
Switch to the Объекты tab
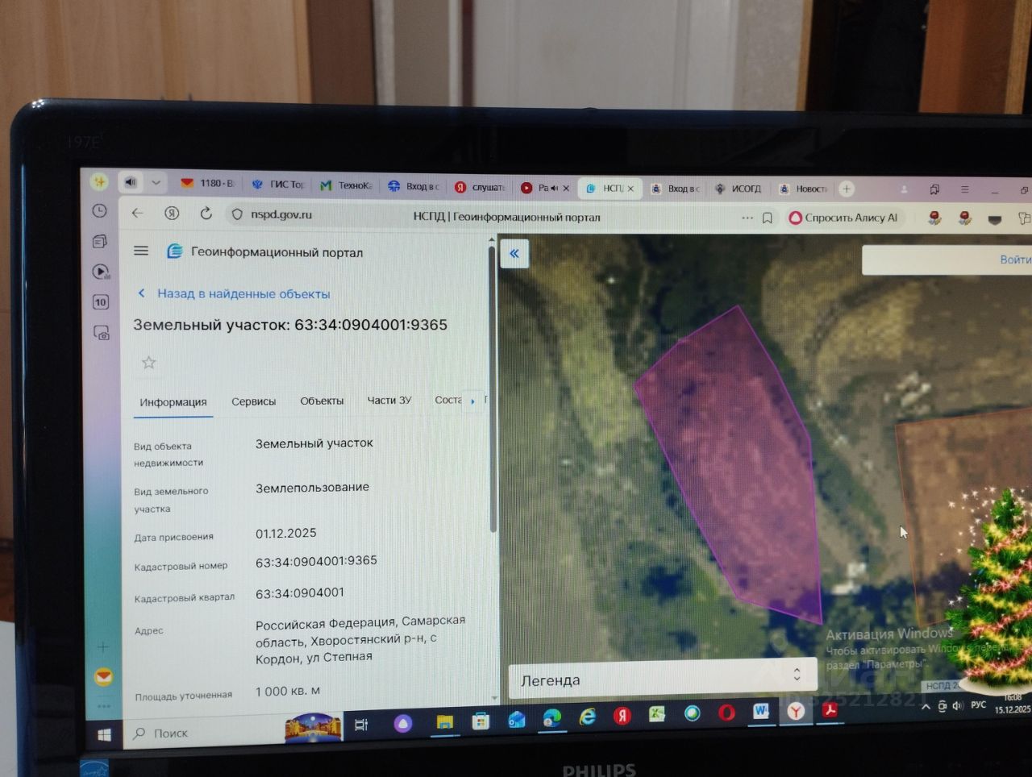[322, 401]
